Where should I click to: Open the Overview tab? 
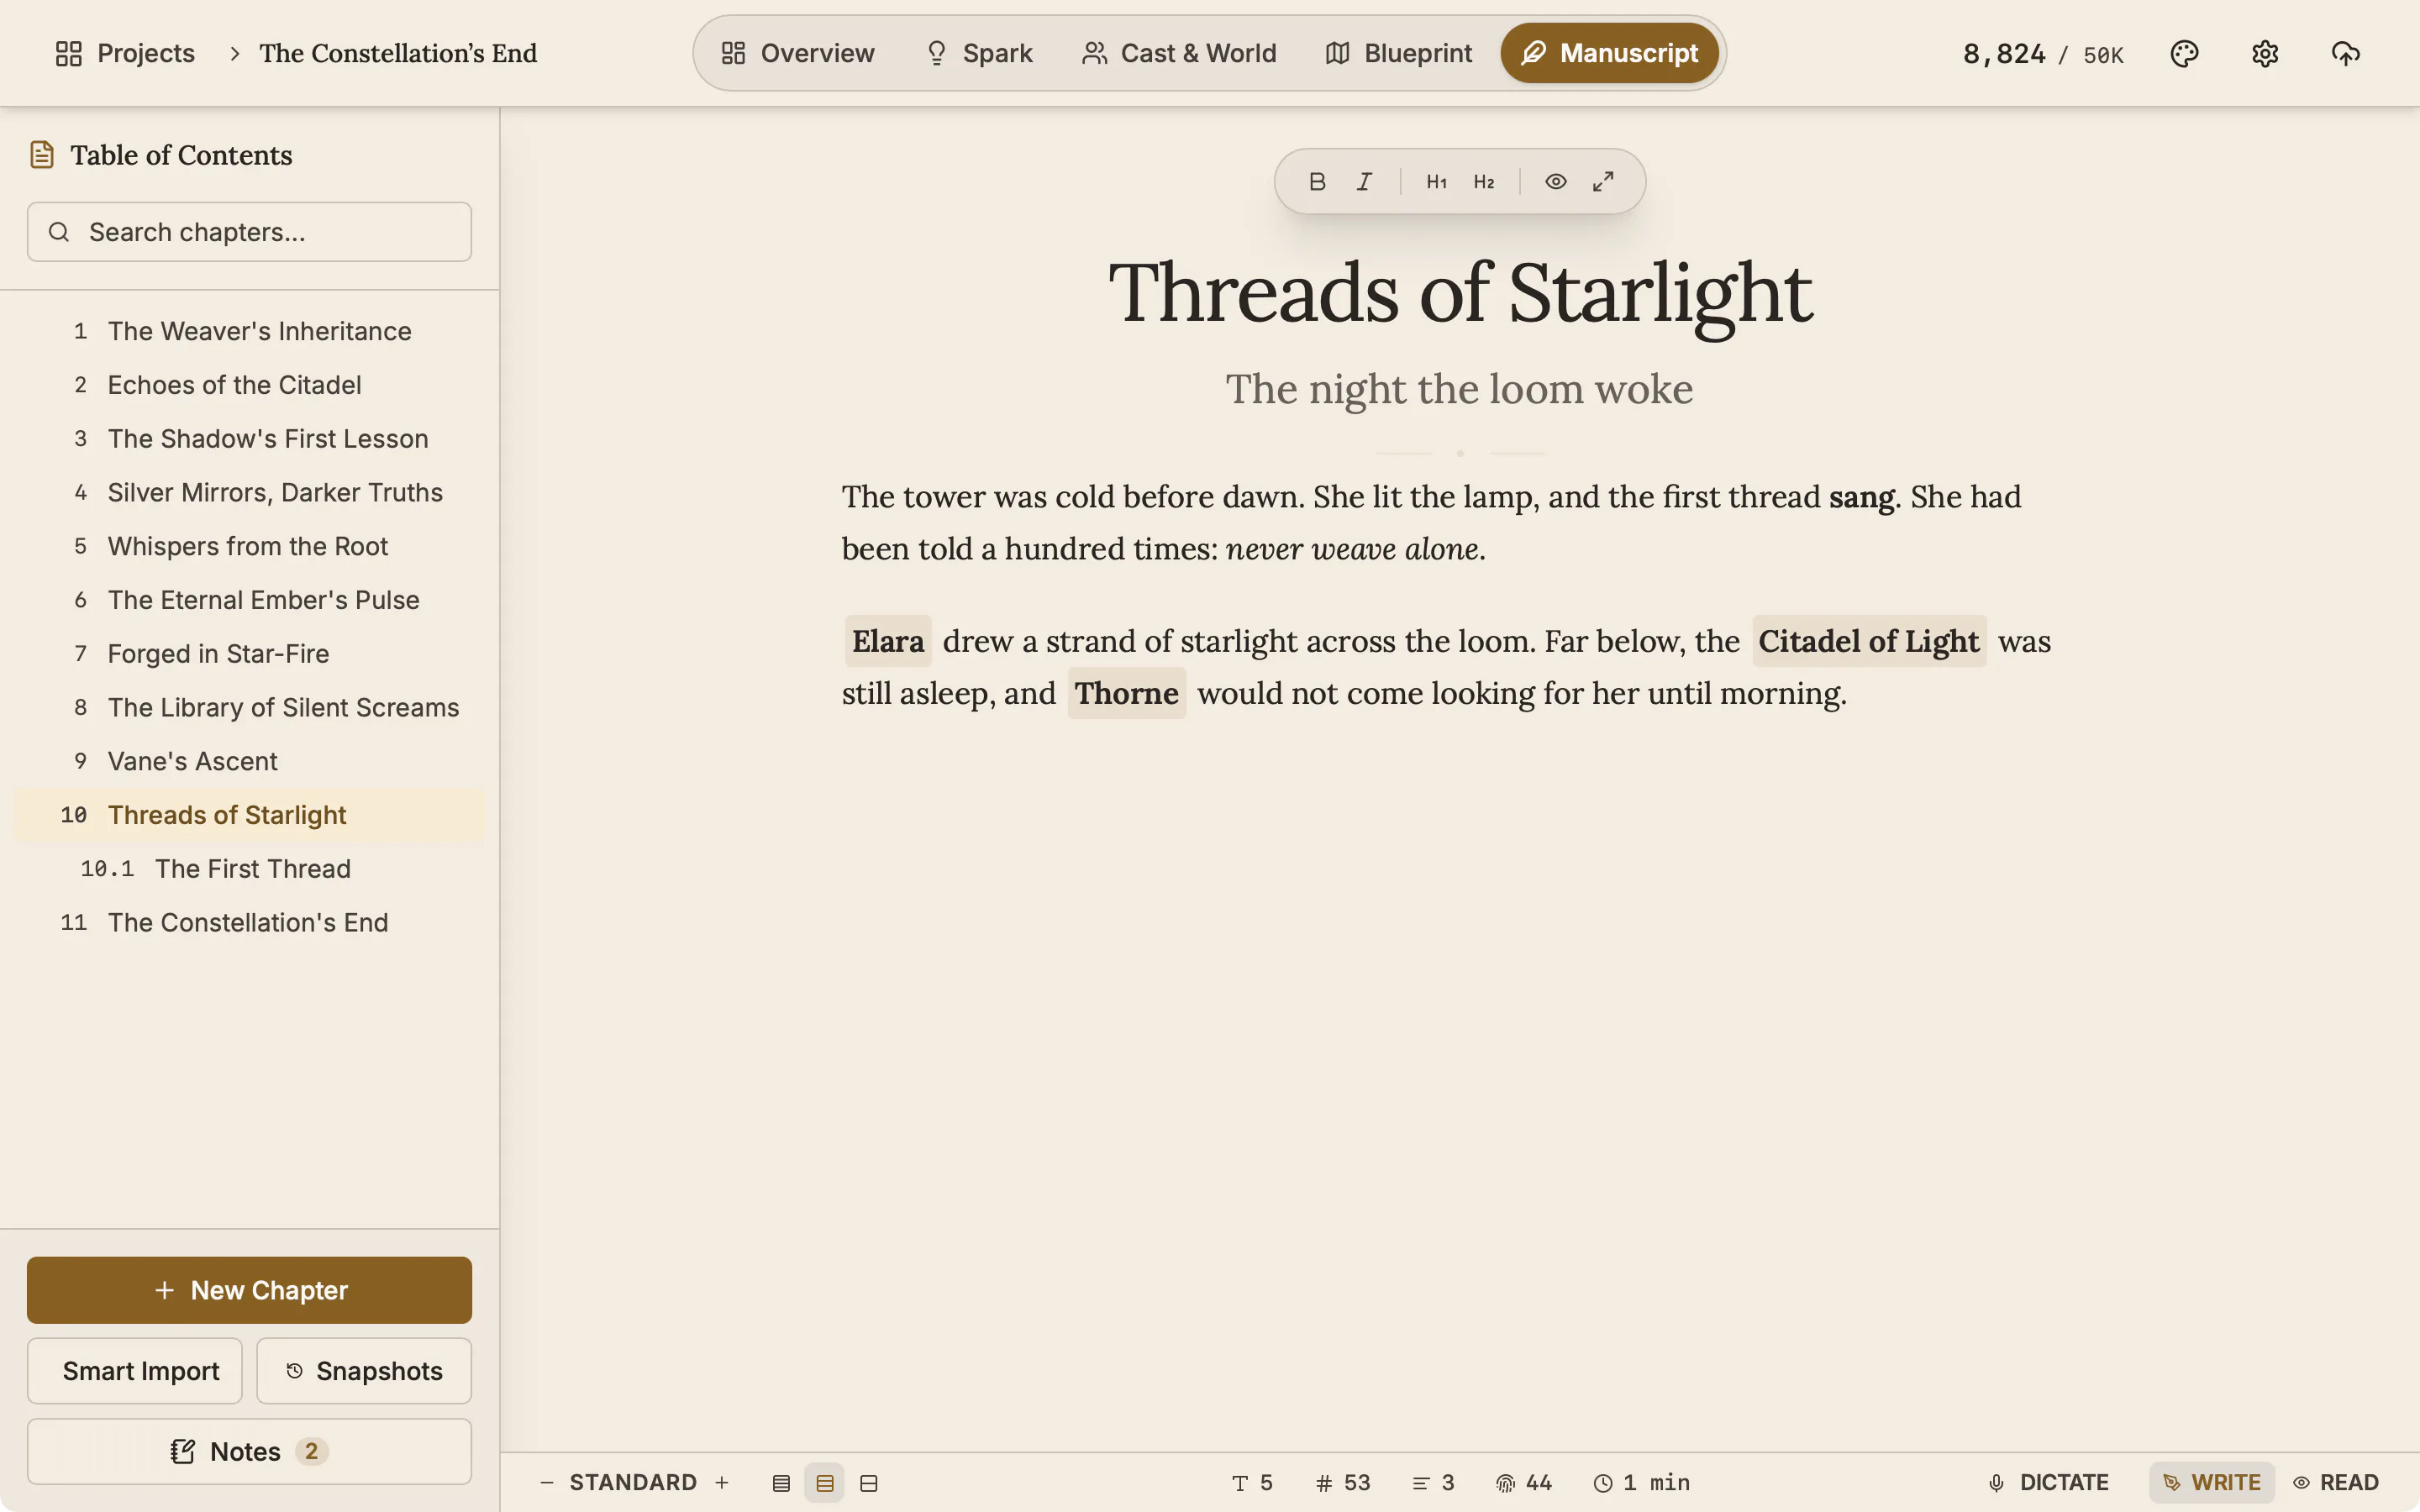tap(798, 53)
